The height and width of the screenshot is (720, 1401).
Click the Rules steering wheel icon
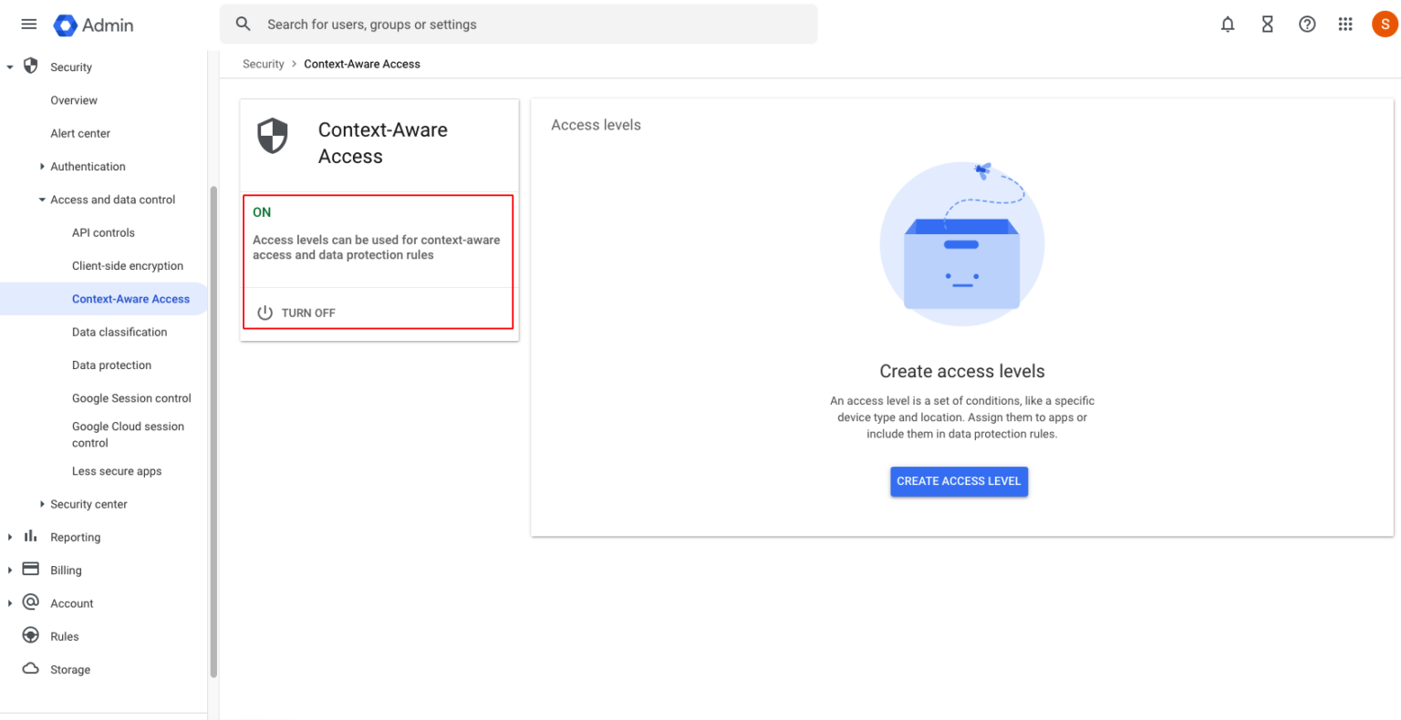click(x=31, y=635)
